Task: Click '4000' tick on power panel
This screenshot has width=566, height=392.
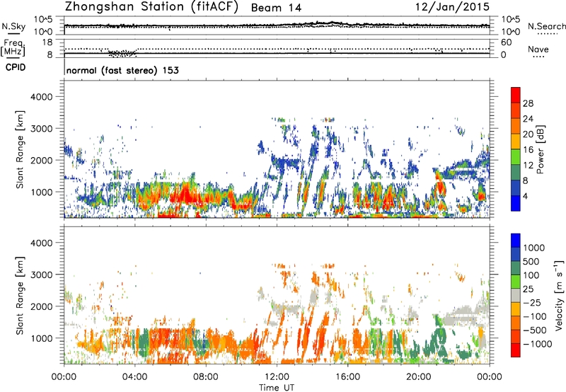Action: click(x=41, y=97)
